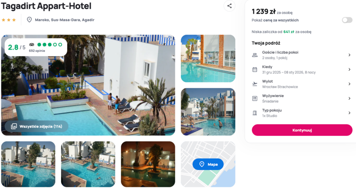Open the Wyżywienie meal options row
Screen dimensions: 356x190
(x=302, y=98)
